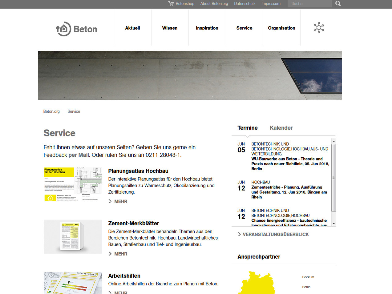Click the chevron before MEHR under Zement-Merkblätter

coord(110,254)
